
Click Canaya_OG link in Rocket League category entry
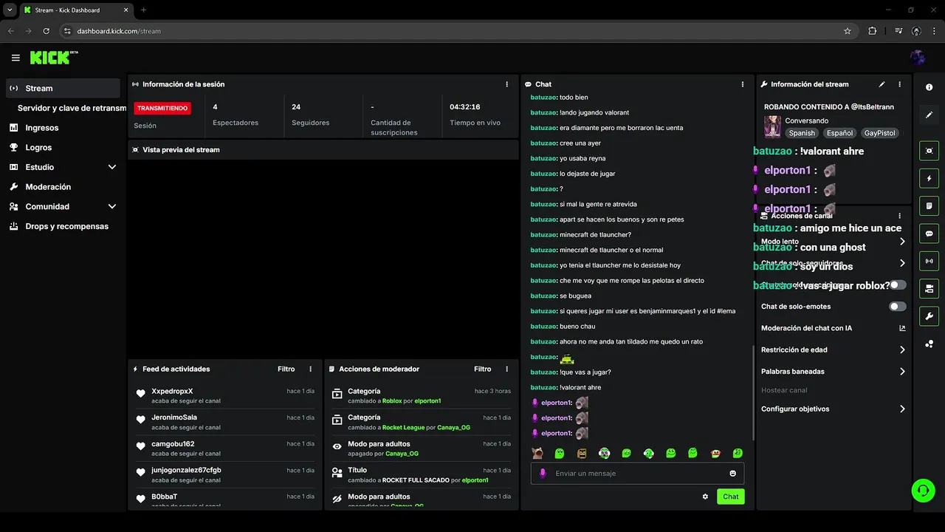(453, 427)
